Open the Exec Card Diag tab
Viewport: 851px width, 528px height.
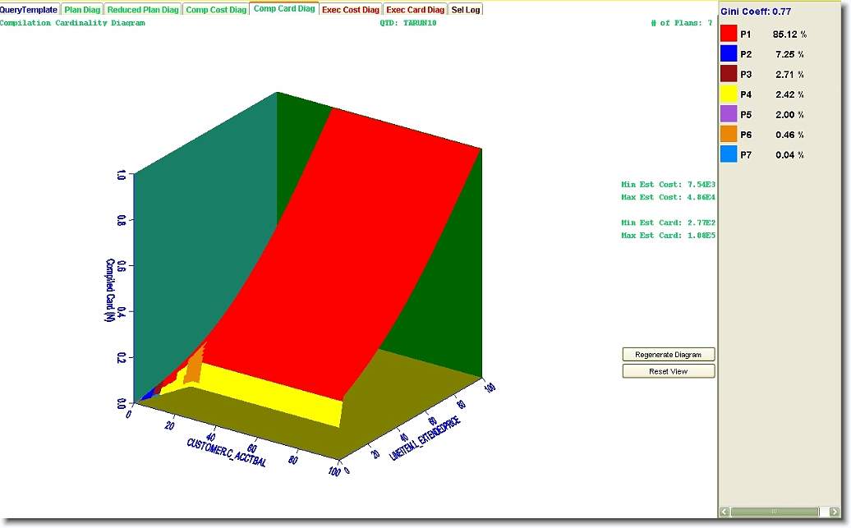(x=415, y=10)
